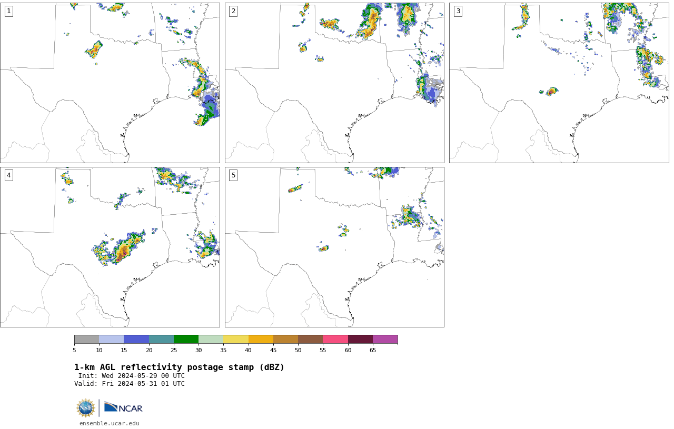Click the light lavender 10-15 dBZ swatch
Image resolution: width=674 pixels, height=429 pixels.
(x=111, y=339)
